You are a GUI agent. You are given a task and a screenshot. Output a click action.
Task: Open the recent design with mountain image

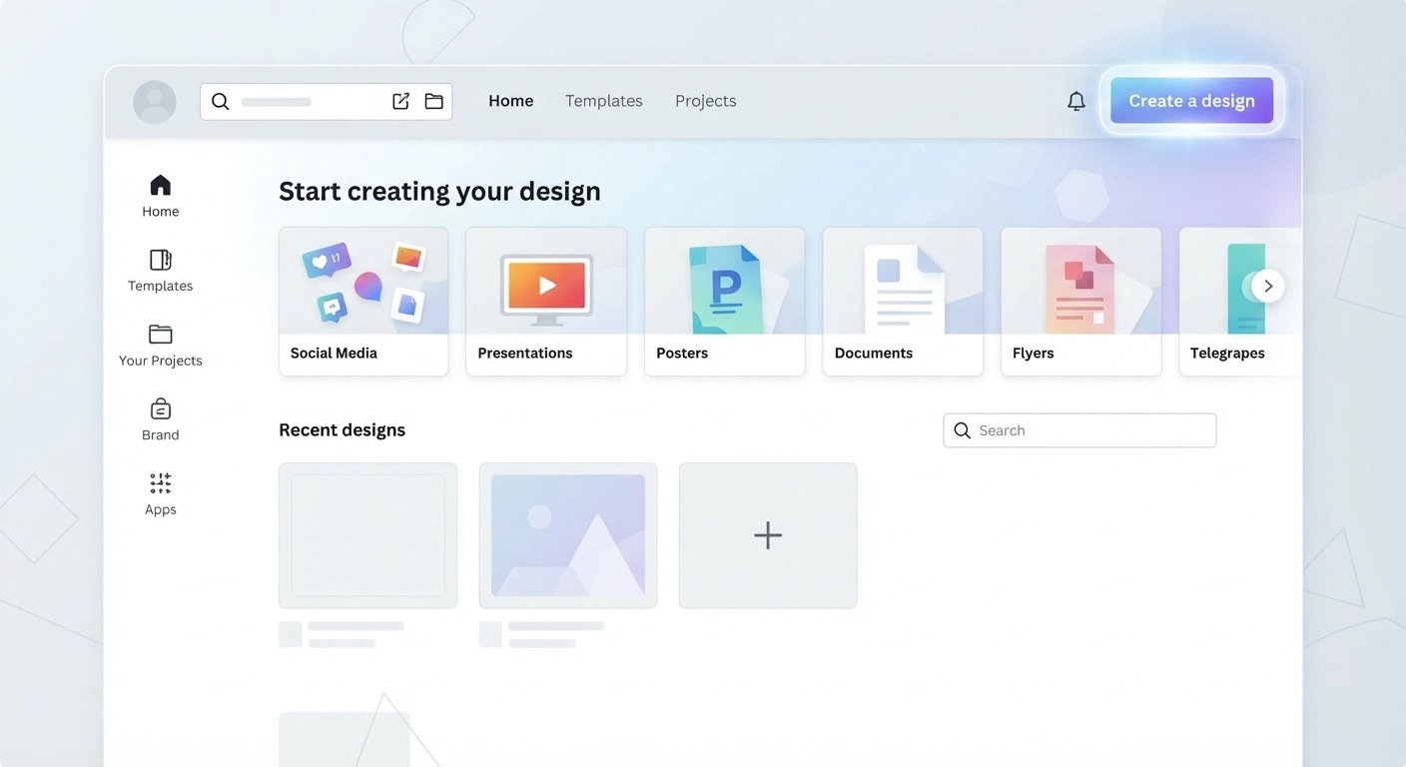(568, 535)
